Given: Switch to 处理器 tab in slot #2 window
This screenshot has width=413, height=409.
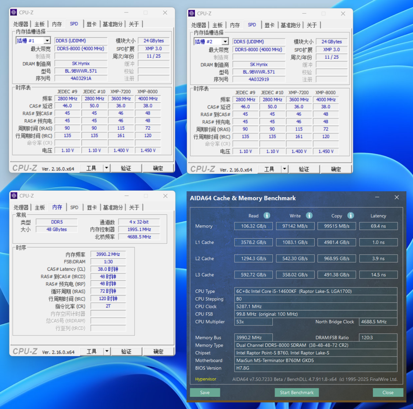Looking at the screenshot, I should 199,25.
